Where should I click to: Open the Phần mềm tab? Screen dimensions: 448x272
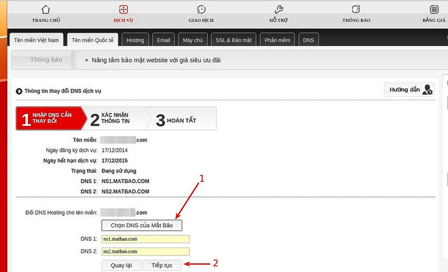coord(277,40)
